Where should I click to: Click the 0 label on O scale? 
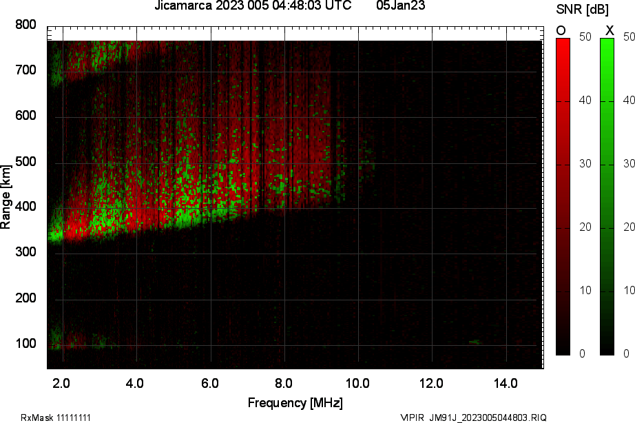click(583, 353)
